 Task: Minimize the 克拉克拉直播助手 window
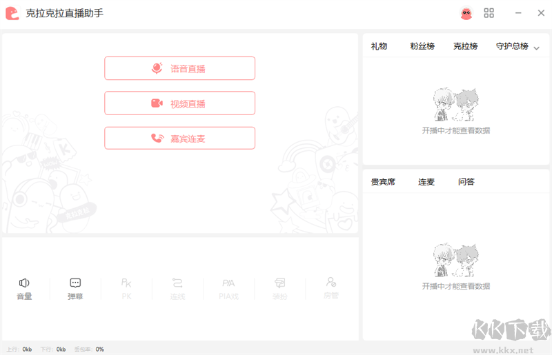click(x=518, y=13)
